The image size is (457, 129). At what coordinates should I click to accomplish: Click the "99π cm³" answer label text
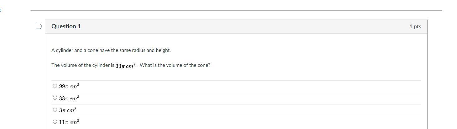coord(69,86)
